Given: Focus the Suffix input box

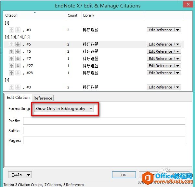Looking at the screenshot, I should pos(104,131).
